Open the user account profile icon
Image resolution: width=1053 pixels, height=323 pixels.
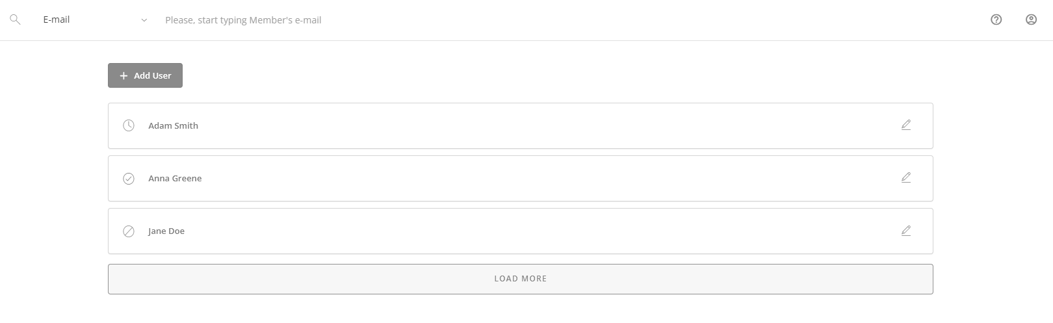click(1031, 19)
